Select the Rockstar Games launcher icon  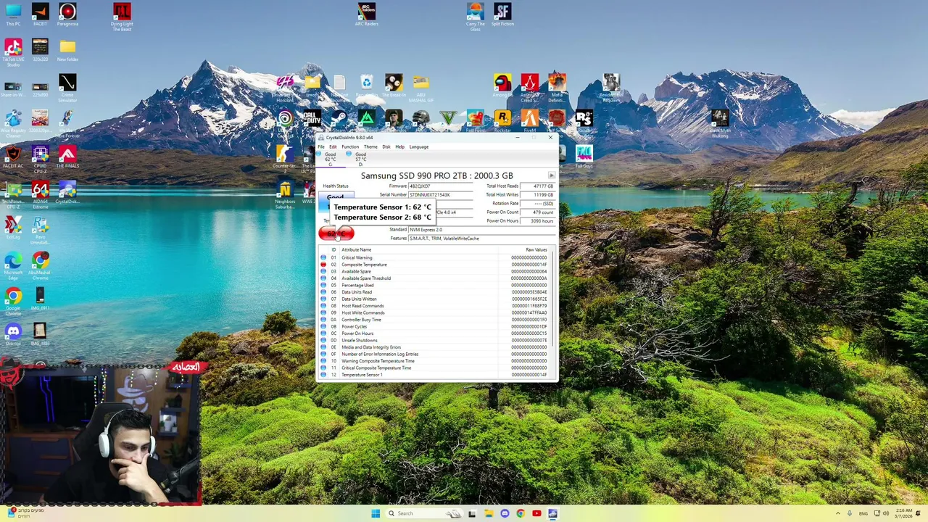pos(502,121)
